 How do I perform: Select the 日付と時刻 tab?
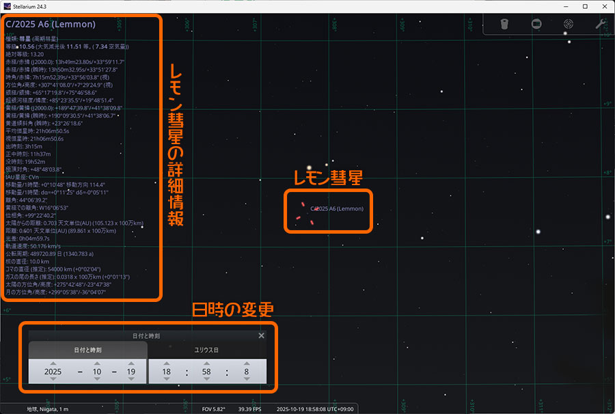(x=87, y=350)
